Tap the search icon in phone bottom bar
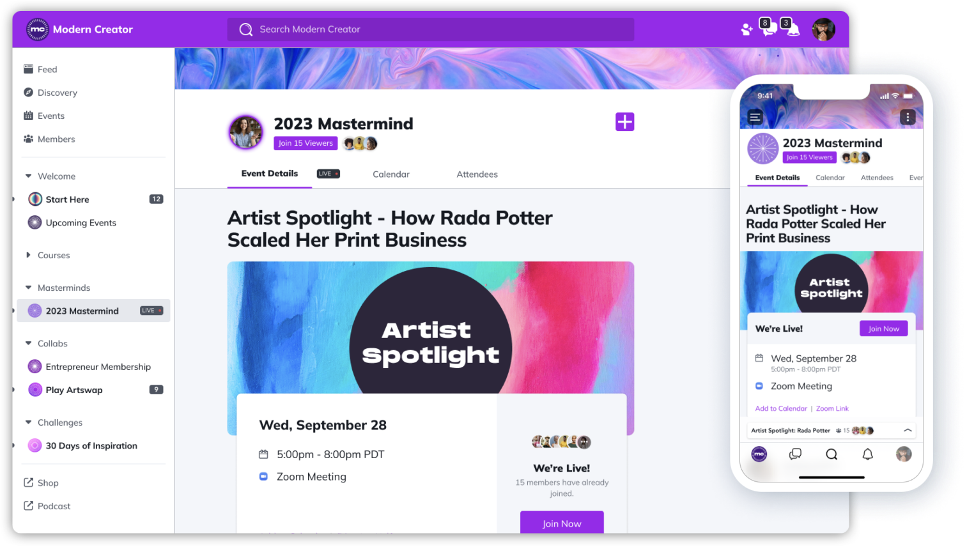 coord(832,454)
